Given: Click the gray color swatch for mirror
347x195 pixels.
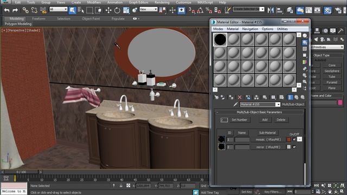Looking at the screenshot, I should click(289, 147).
